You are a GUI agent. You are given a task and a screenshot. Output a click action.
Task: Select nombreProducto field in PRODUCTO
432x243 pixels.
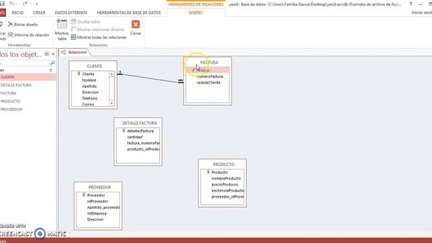click(226, 178)
